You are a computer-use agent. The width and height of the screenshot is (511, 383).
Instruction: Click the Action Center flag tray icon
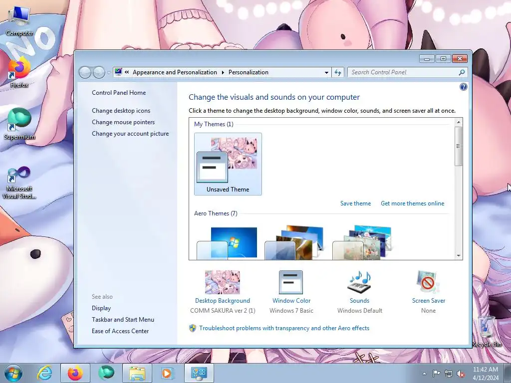point(436,374)
